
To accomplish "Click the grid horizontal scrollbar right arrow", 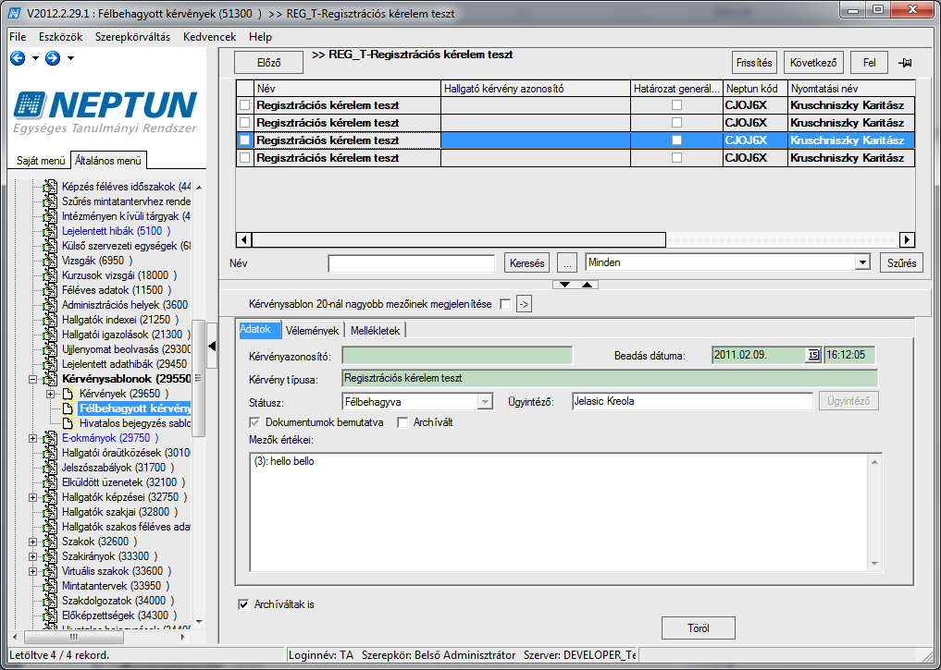I will tap(907, 239).
